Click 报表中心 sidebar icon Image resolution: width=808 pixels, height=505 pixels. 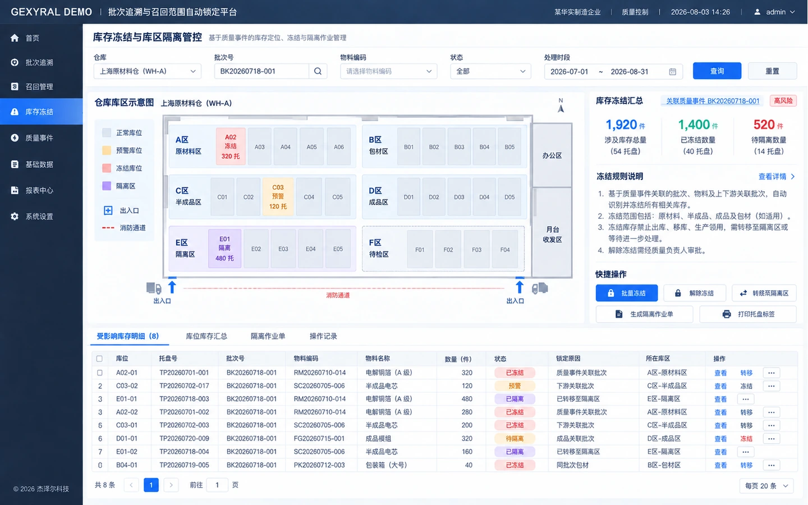15,190
